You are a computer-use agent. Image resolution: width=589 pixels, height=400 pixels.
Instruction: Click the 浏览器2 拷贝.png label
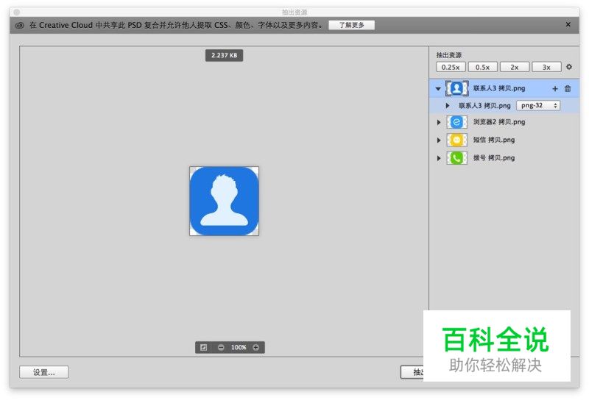click(499, 122)
